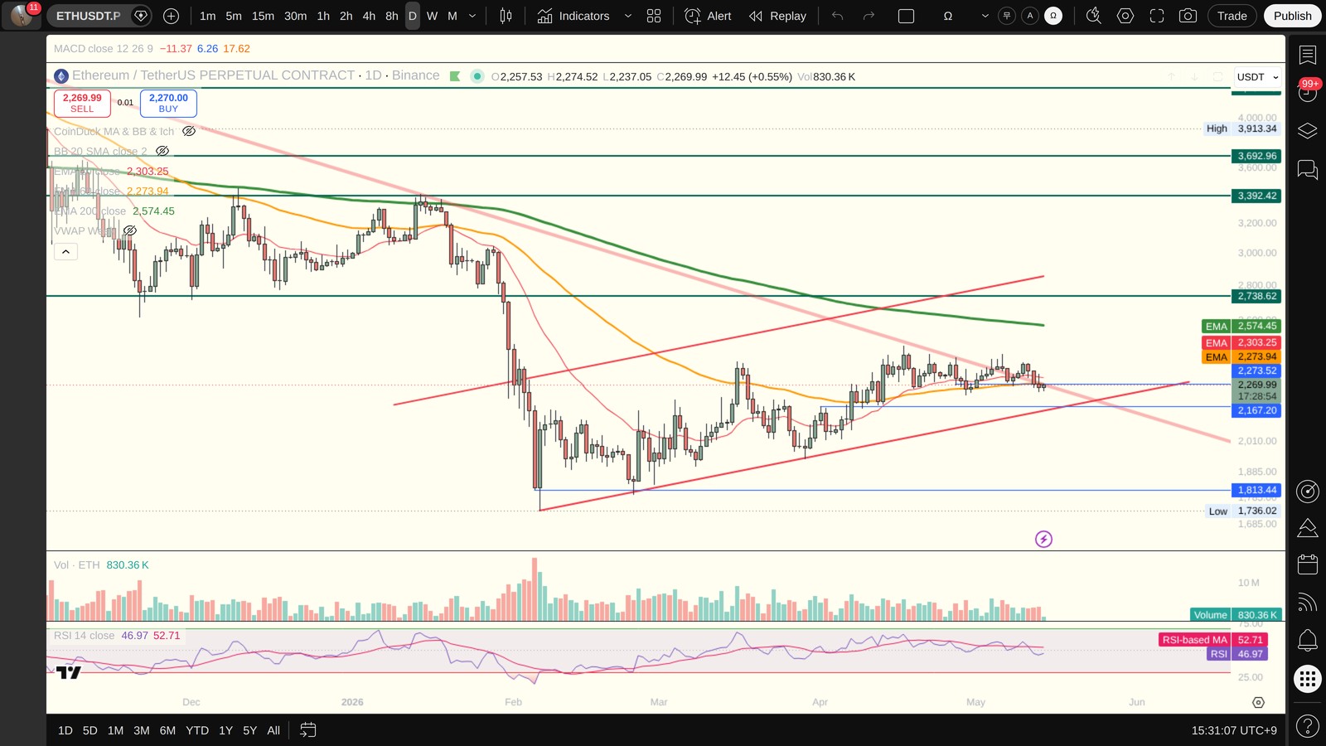Click the 2,270.00 BUY button
1326x746 pixels.
tap(168, 103)
